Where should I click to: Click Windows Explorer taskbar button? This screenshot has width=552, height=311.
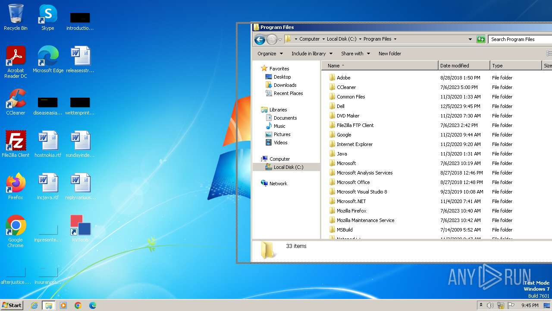pos(49,305)
